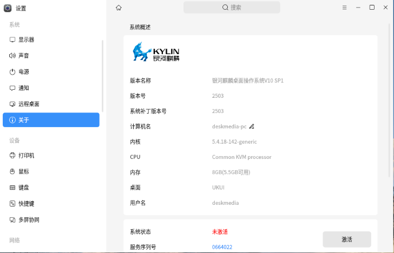394x253 pixels.
Task: Open 打印机 settings
Action: pyautogui.click(x=51, y=155)
